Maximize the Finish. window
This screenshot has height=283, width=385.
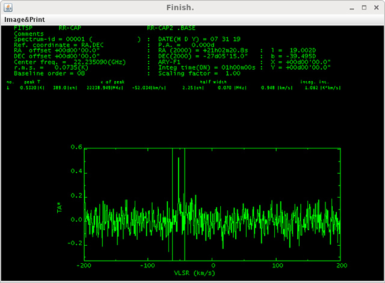pyautogui.click(x=364, y=7)
